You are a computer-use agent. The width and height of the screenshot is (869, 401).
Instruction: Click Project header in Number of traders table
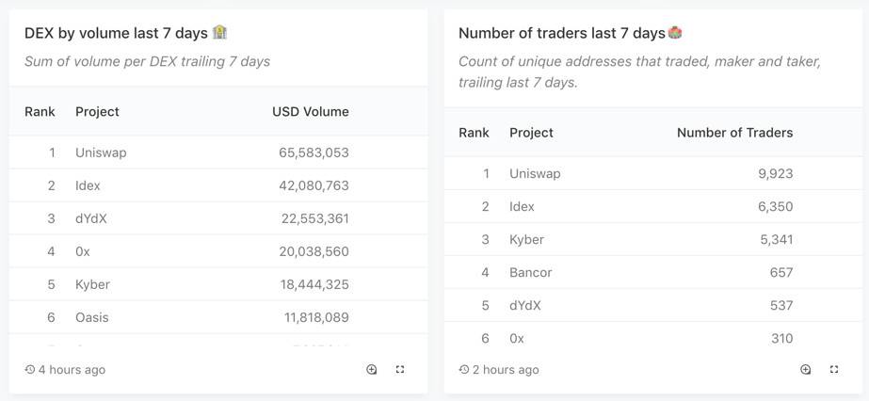[x=531, y=133]
